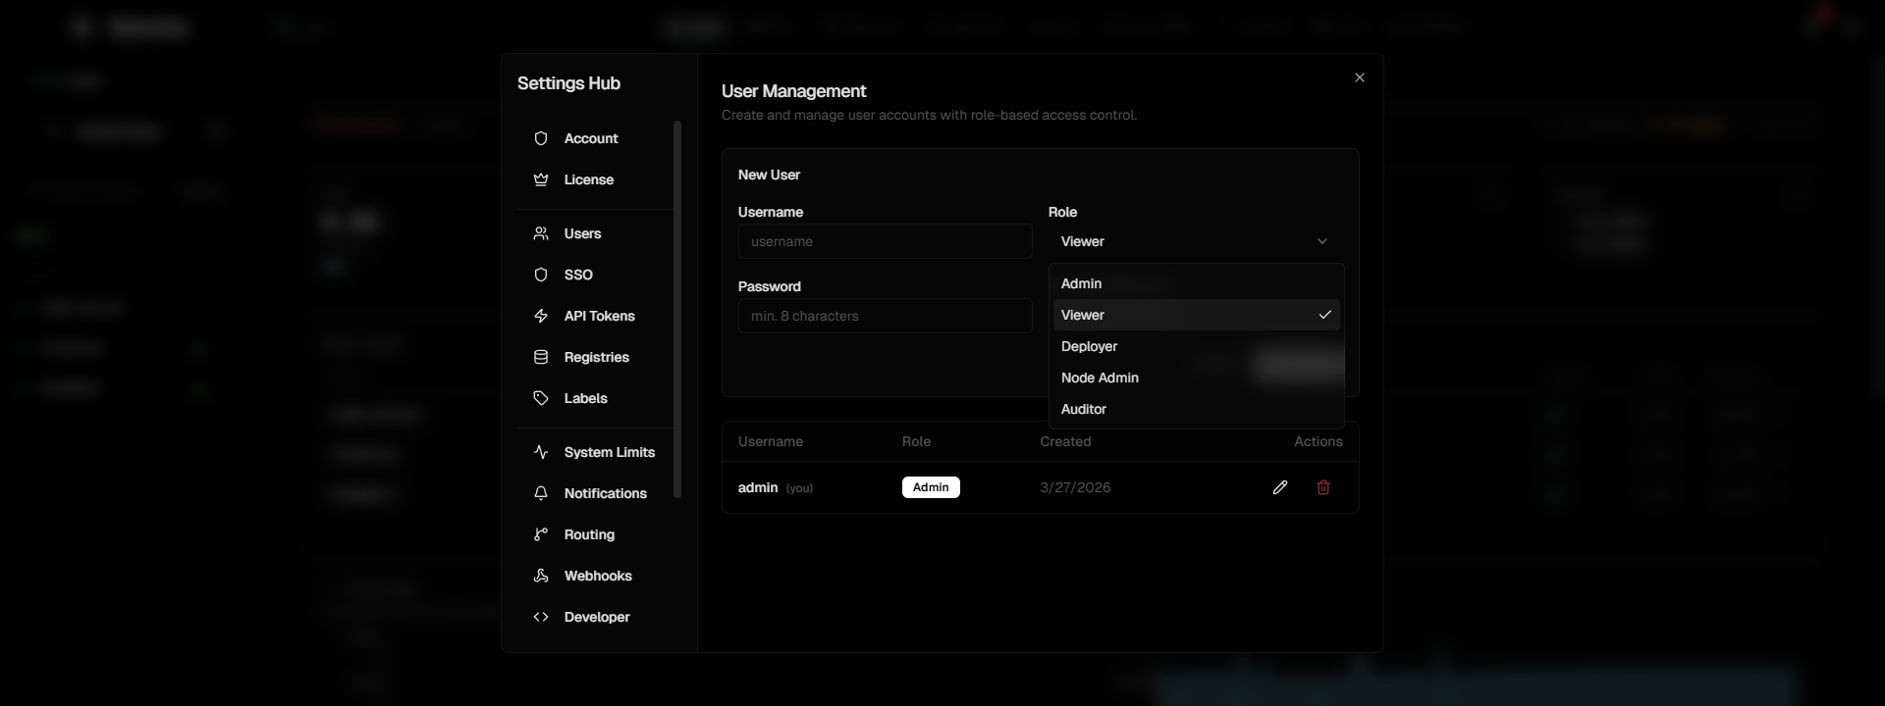Click the admin username in table
The width and height of the screenshot is (1885, 706).
[758, 487]
